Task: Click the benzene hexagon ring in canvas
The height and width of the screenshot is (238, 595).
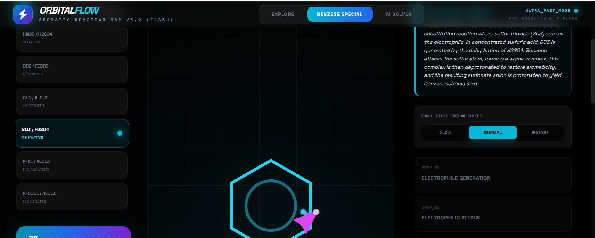Action: click(271, 199)
